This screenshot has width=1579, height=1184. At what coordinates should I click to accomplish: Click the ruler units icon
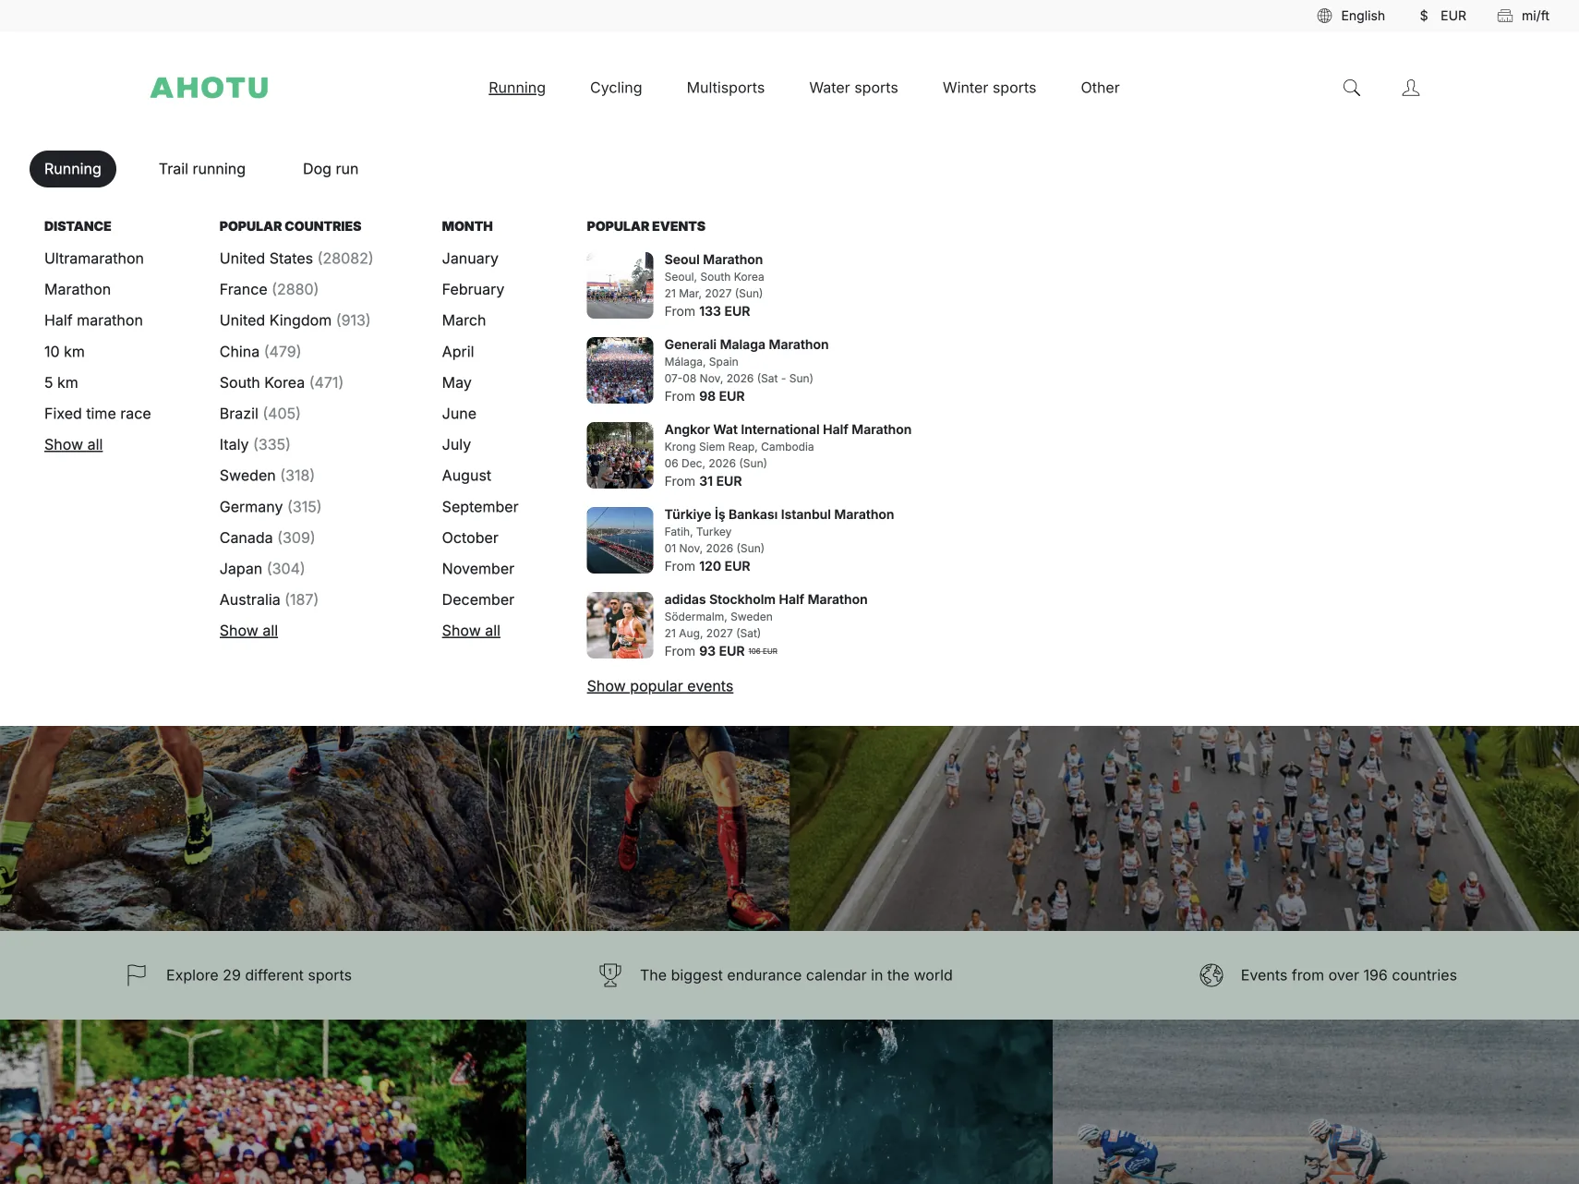click(1505, 16)
